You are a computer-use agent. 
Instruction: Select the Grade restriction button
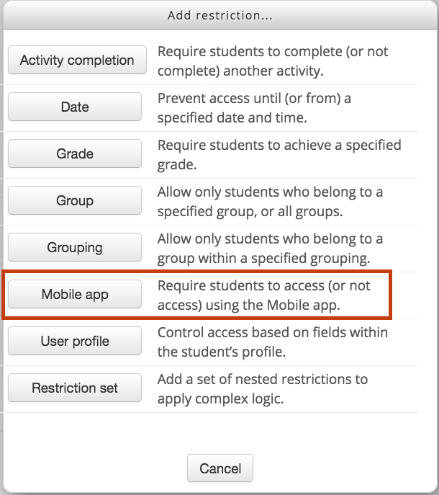pos(75,153)
